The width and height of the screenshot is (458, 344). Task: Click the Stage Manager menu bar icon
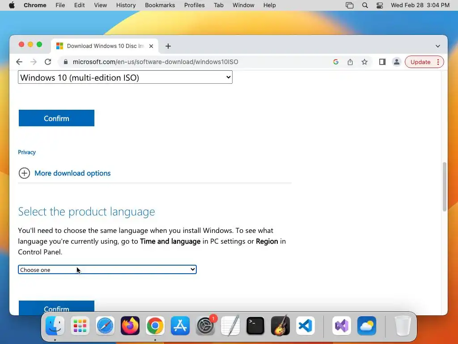tap(350, 5)
